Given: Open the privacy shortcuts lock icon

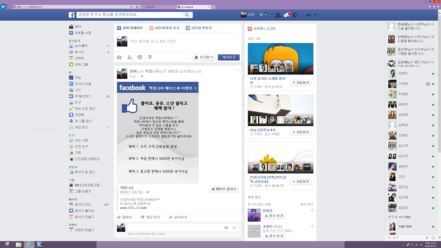Looking at the screenshot, I should (x=309, y=15).
